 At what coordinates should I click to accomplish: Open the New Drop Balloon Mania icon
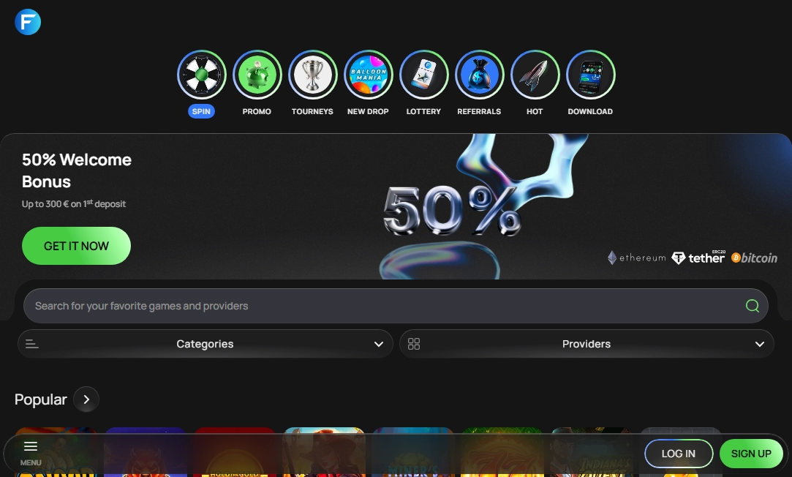pyautogui.click(x=368, y=75)
